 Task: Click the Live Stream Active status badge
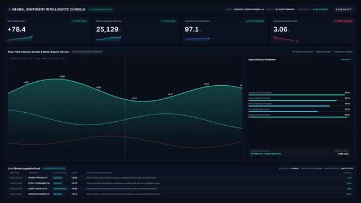tap(100, 10)
